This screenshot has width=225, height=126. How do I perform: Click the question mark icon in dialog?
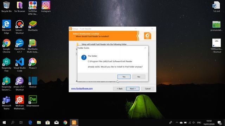coord(84,57)
